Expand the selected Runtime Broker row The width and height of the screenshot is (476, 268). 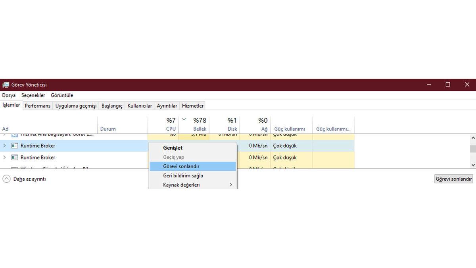coord(5,146)
